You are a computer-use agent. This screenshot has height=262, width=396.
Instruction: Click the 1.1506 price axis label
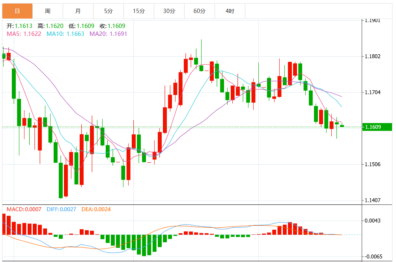pyautogui.click(x=372, y=164)
